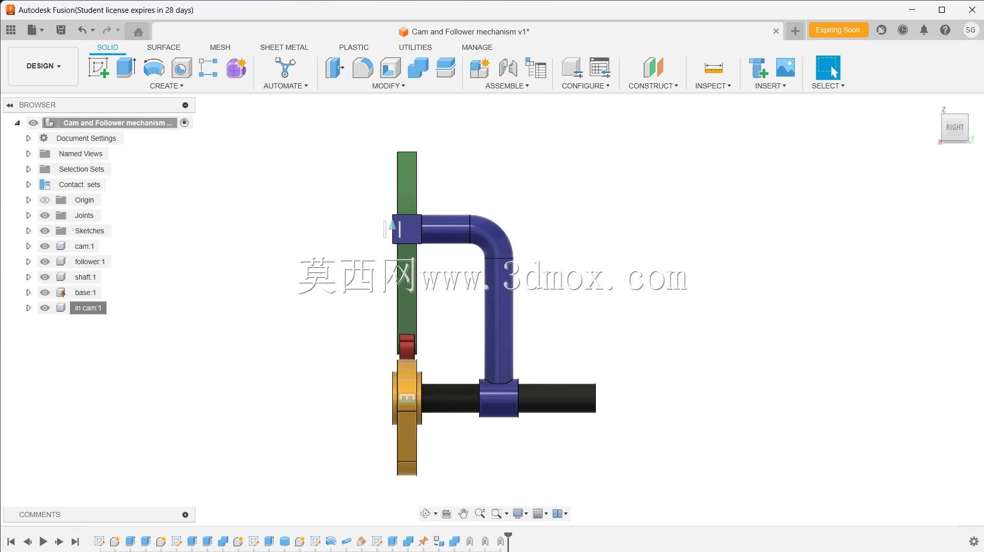Screen dimensions: 984x552
Task: Click the Look At icon in navigation bar
Action: 446,513
